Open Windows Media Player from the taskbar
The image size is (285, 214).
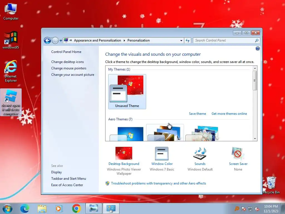point(59,208)
